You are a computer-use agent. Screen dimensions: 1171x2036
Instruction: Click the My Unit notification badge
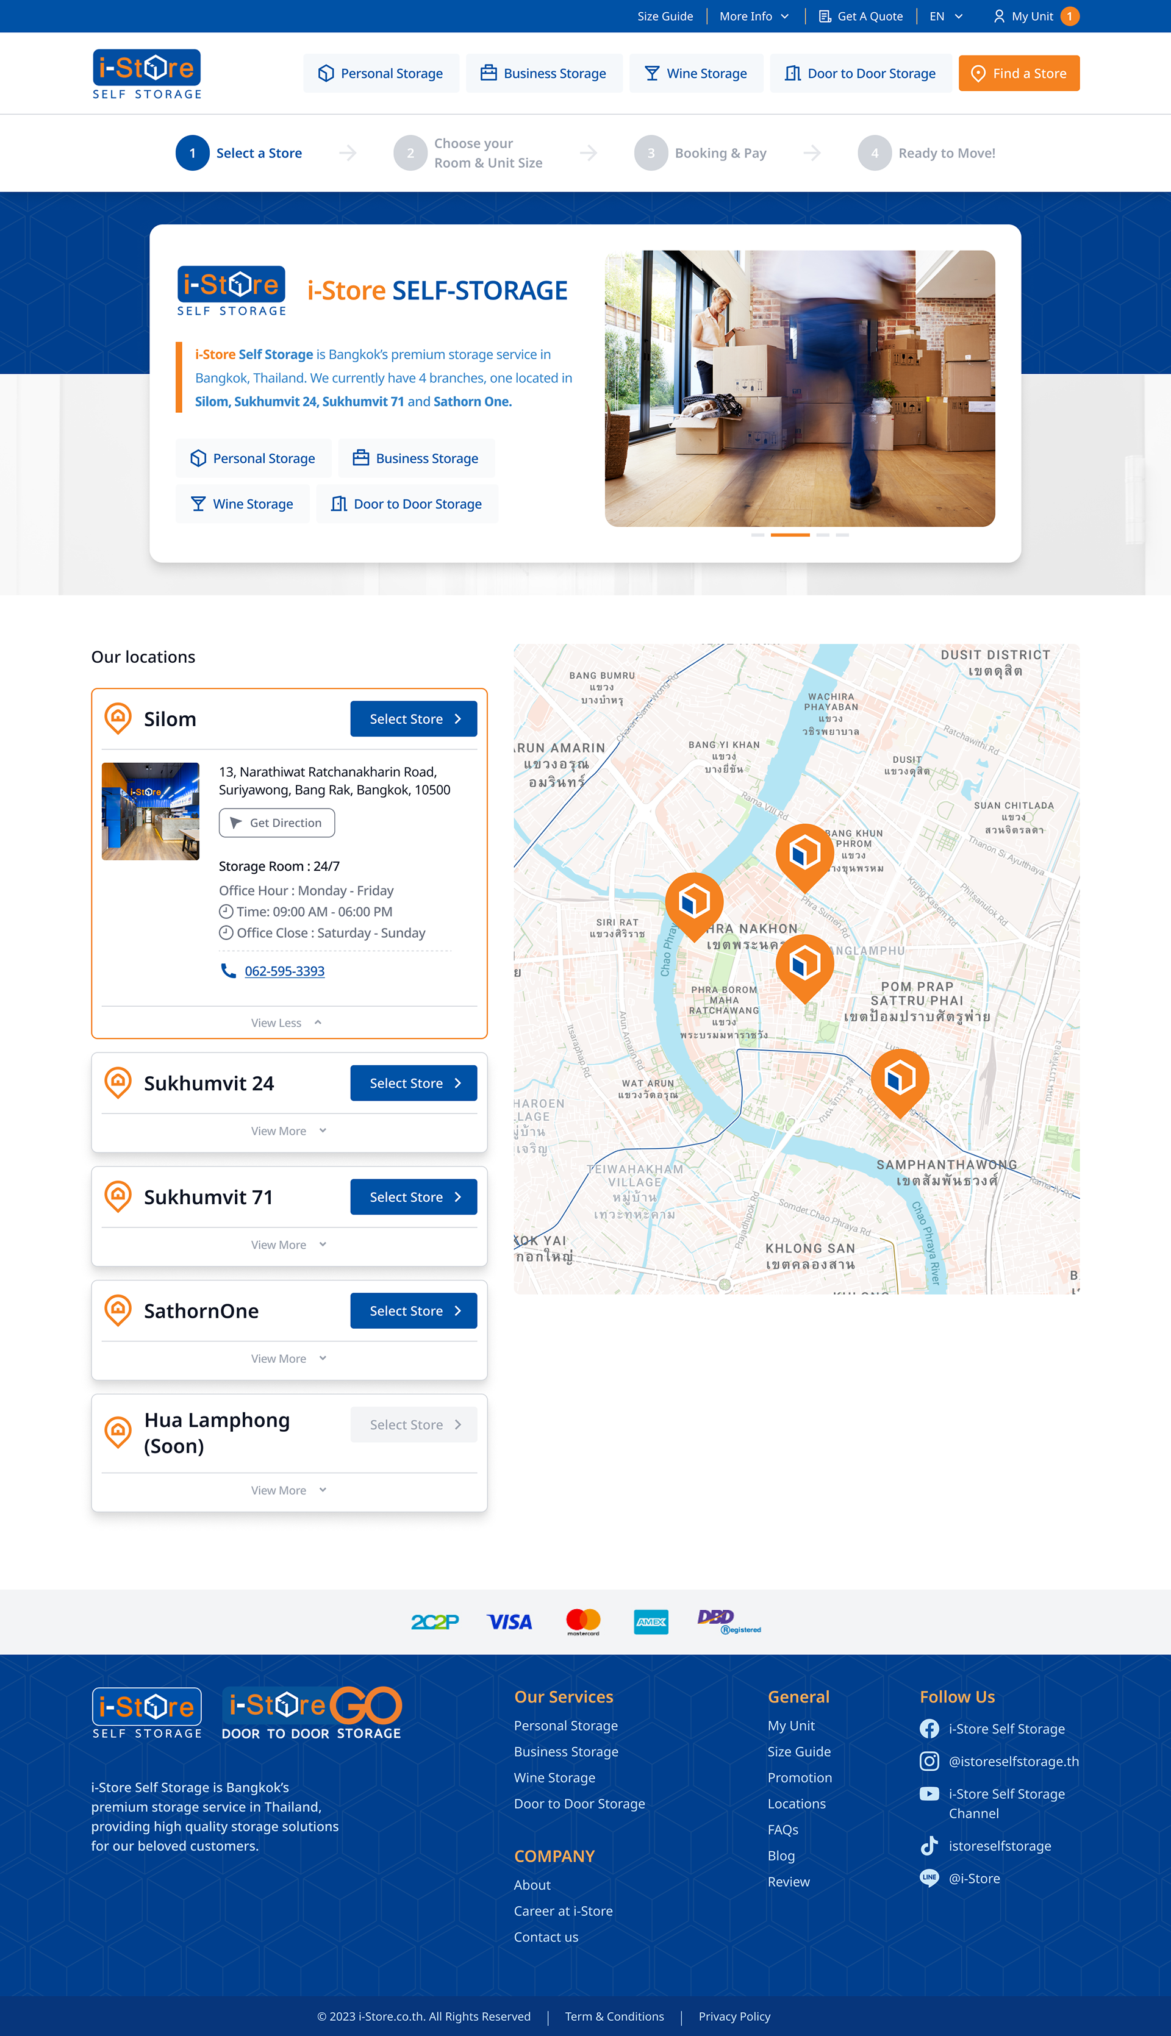click(1069, 16)
